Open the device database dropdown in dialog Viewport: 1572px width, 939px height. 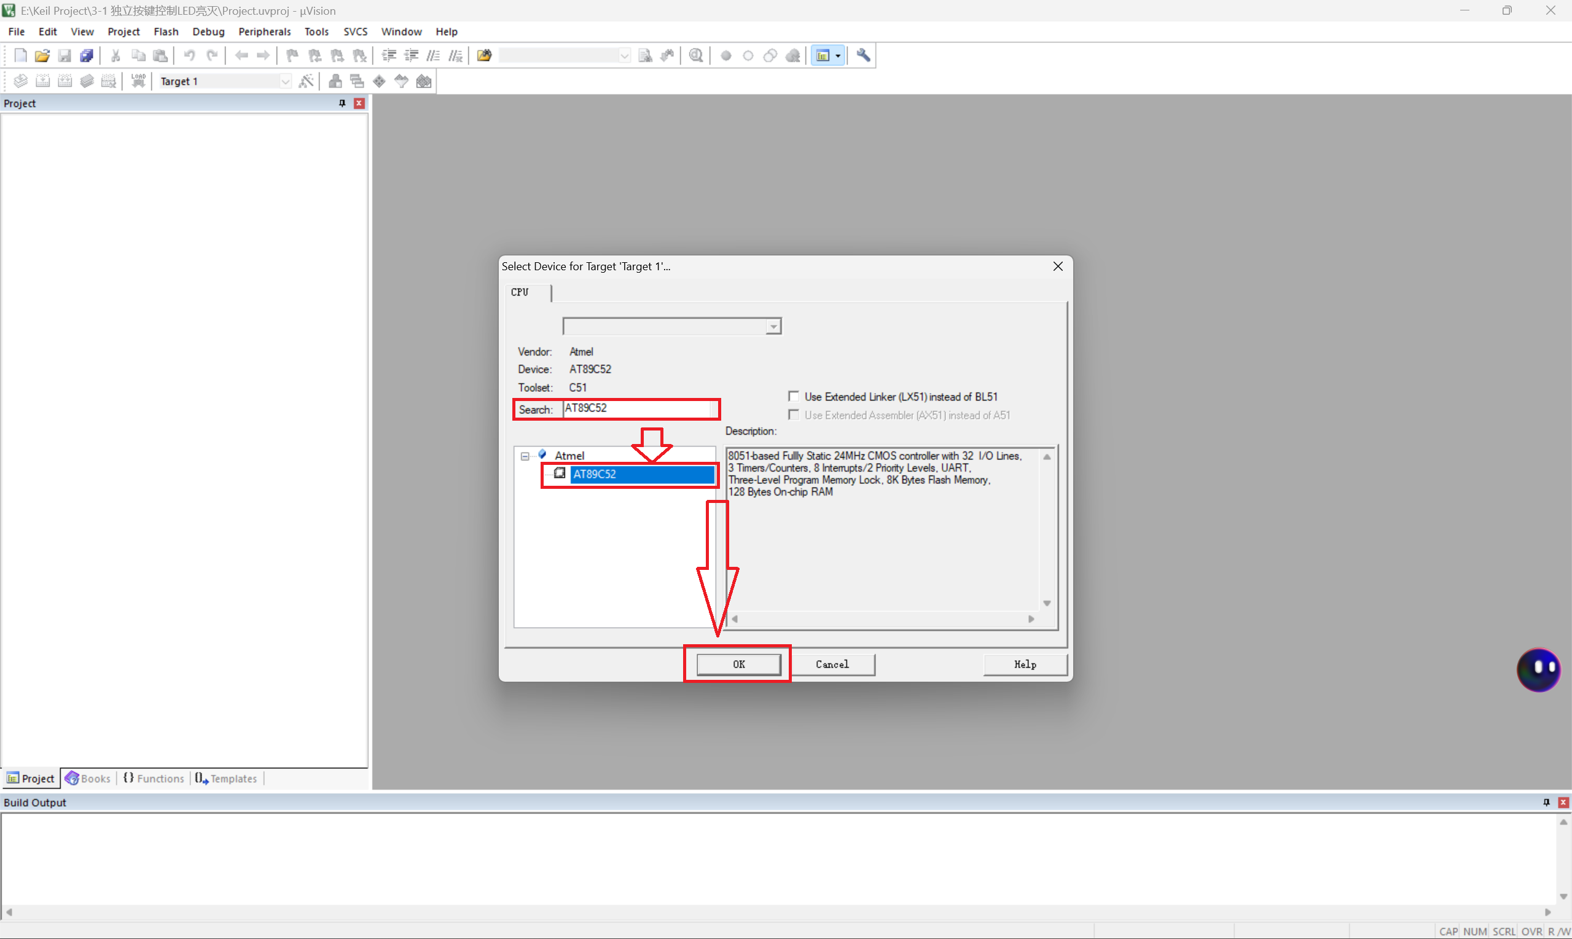click(x=773, y=327)
